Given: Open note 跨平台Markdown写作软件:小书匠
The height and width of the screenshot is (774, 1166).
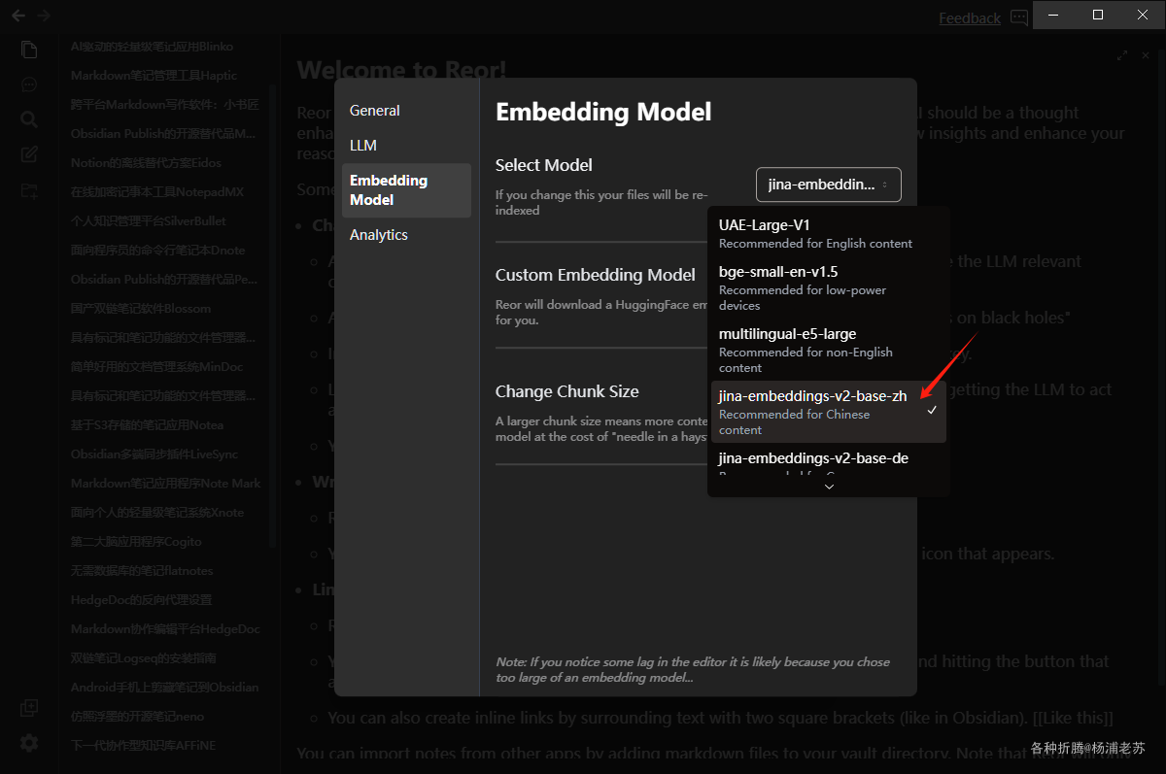Looking at the screenshot, I should [164, 105].
